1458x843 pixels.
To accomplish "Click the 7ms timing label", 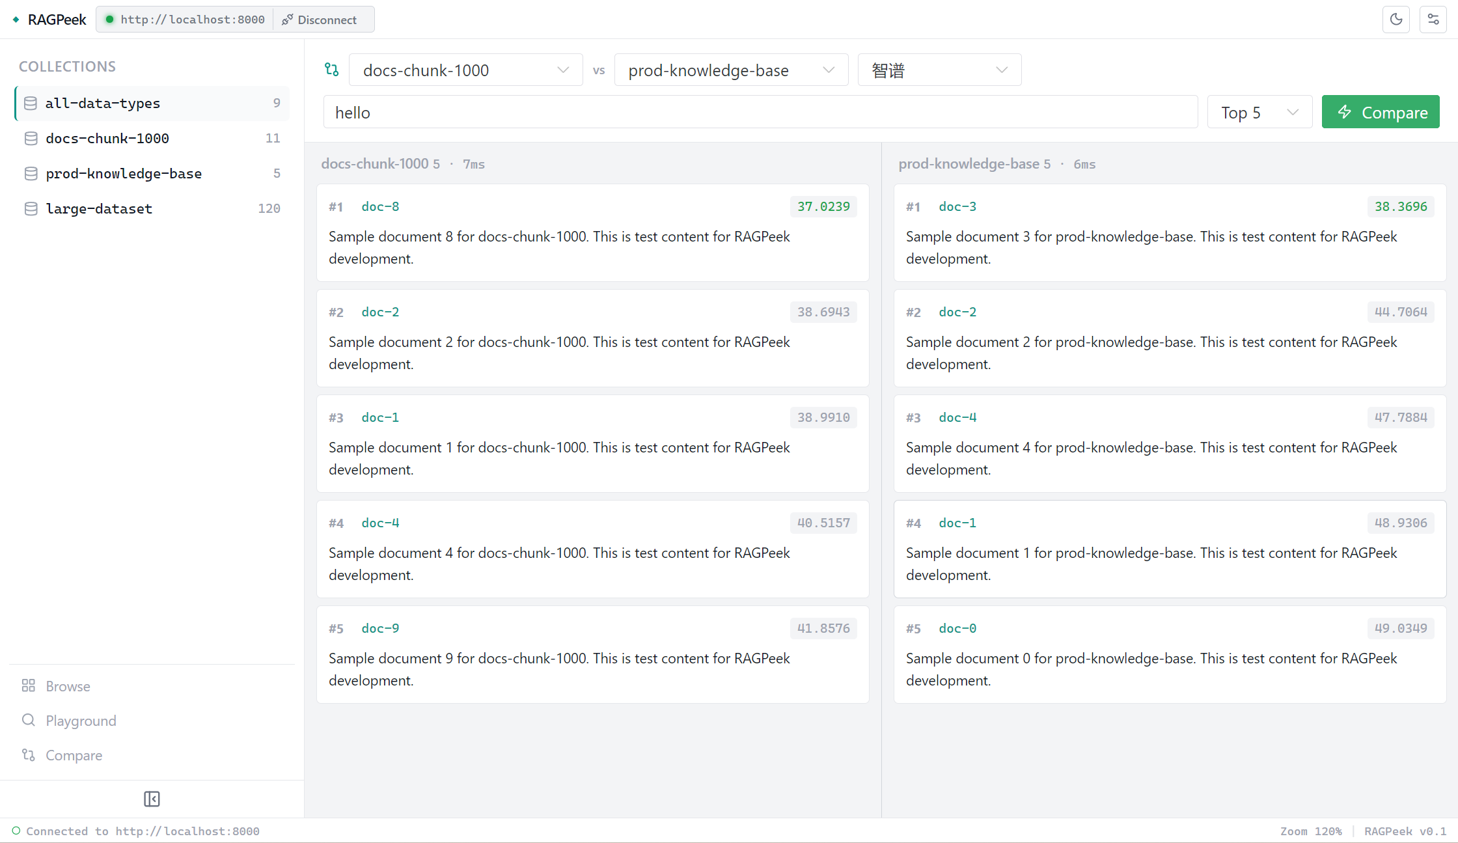I will click(474, 164).
